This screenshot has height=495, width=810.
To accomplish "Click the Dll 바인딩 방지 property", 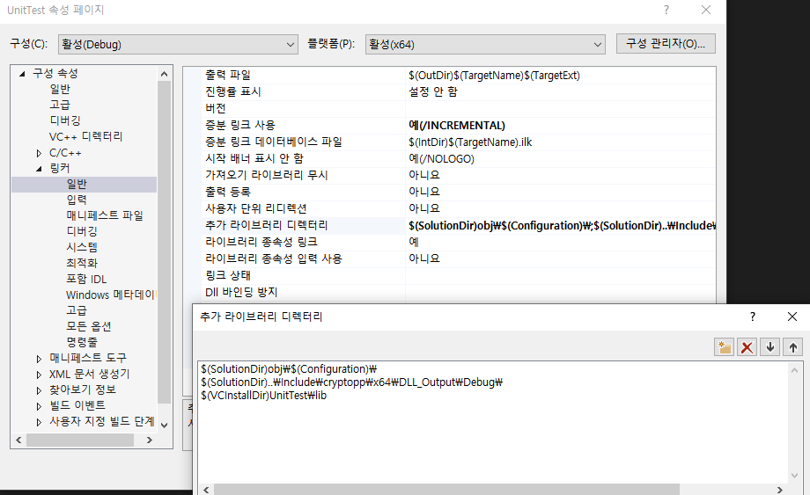I will click(x=241, y=293).
